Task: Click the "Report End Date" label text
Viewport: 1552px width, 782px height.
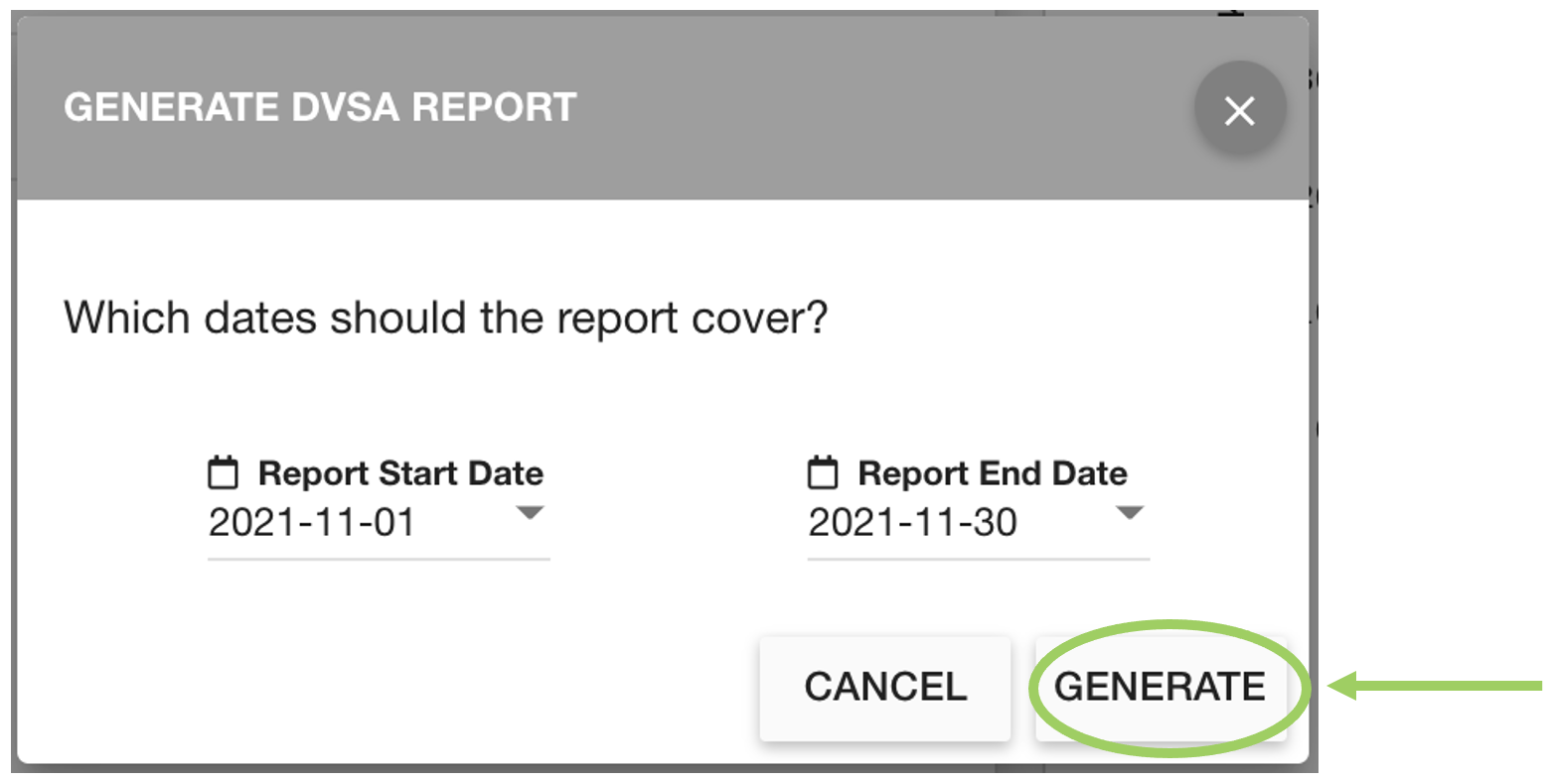Action: coord(992,473)
